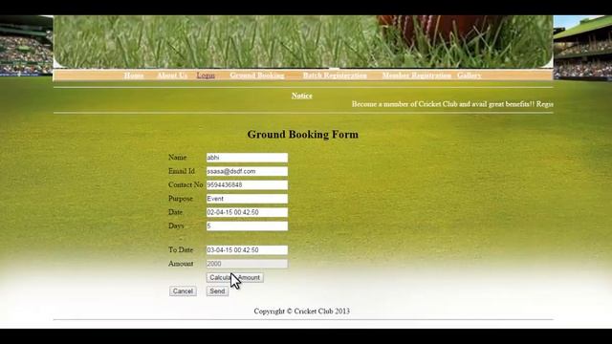Open Ground Booking in navigation bar
612x344 pixels.
[x=257, y=75]
